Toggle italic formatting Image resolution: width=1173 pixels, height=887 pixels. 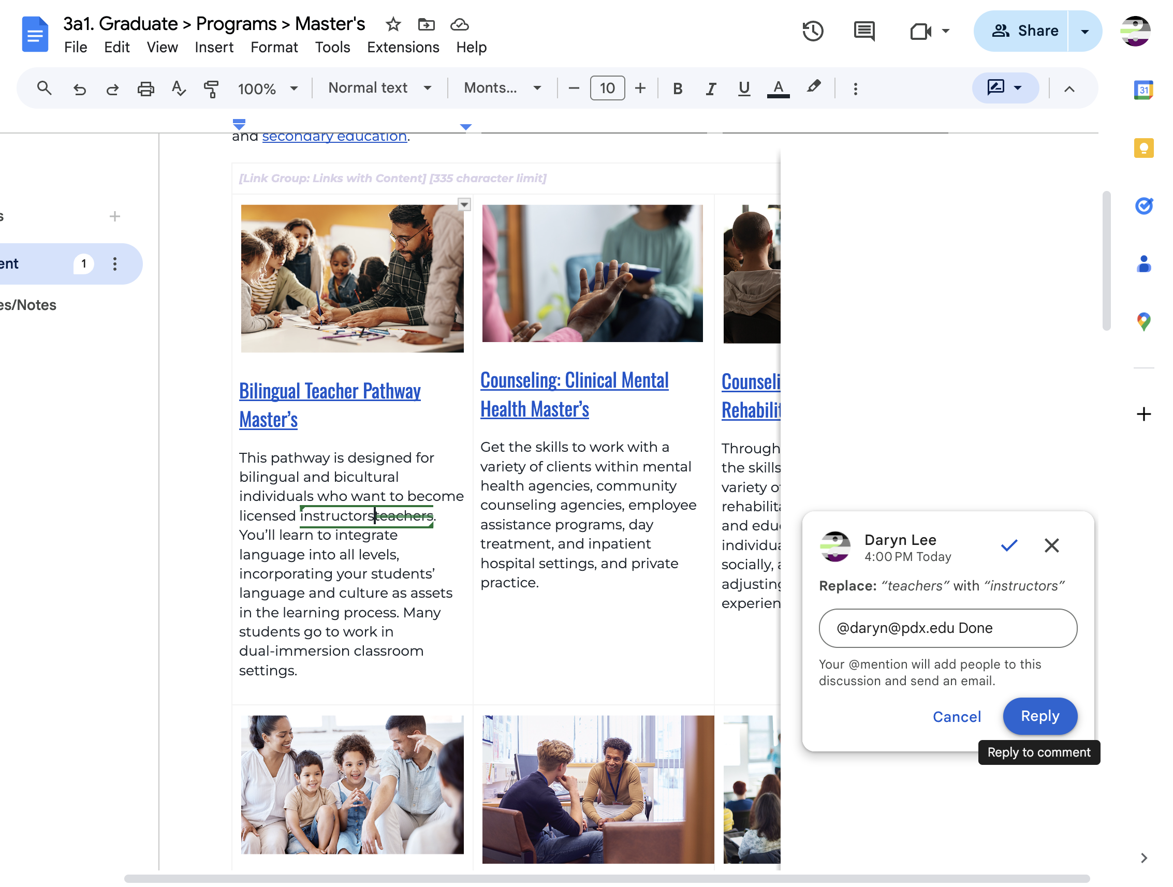click(711, 88)
